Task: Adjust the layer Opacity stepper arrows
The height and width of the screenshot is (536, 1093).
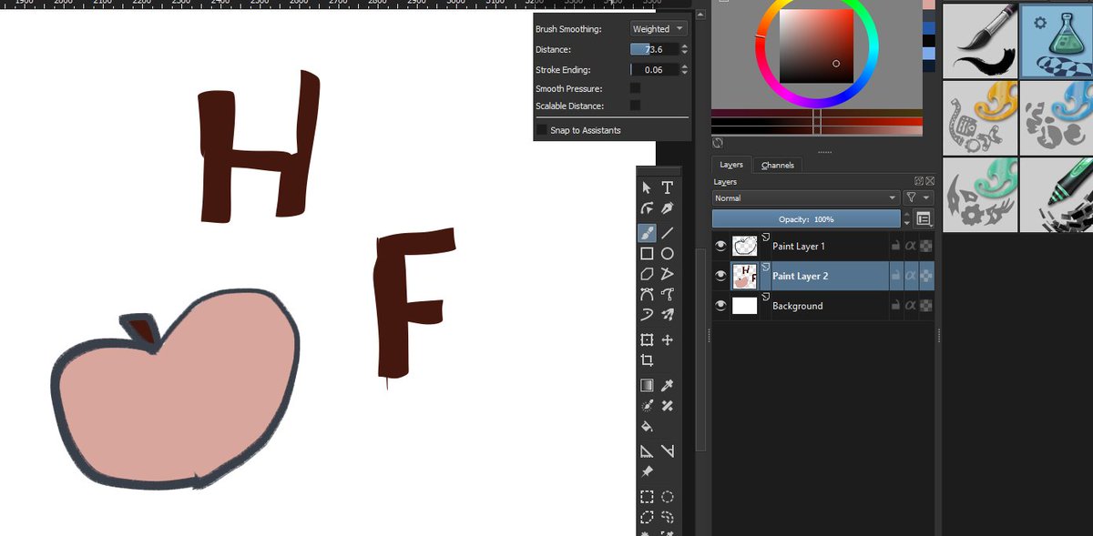Action: tap(906, 219)
